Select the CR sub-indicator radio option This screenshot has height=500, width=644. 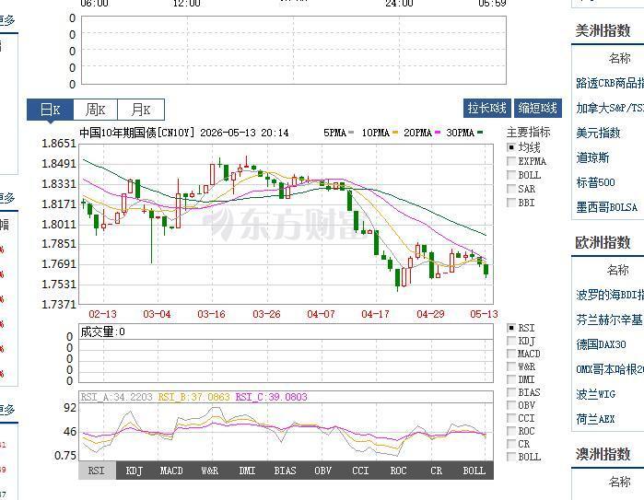click(511, 444)
